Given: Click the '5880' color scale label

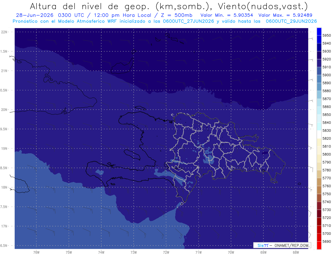Looking at the screenshot, I should (327, 91).
